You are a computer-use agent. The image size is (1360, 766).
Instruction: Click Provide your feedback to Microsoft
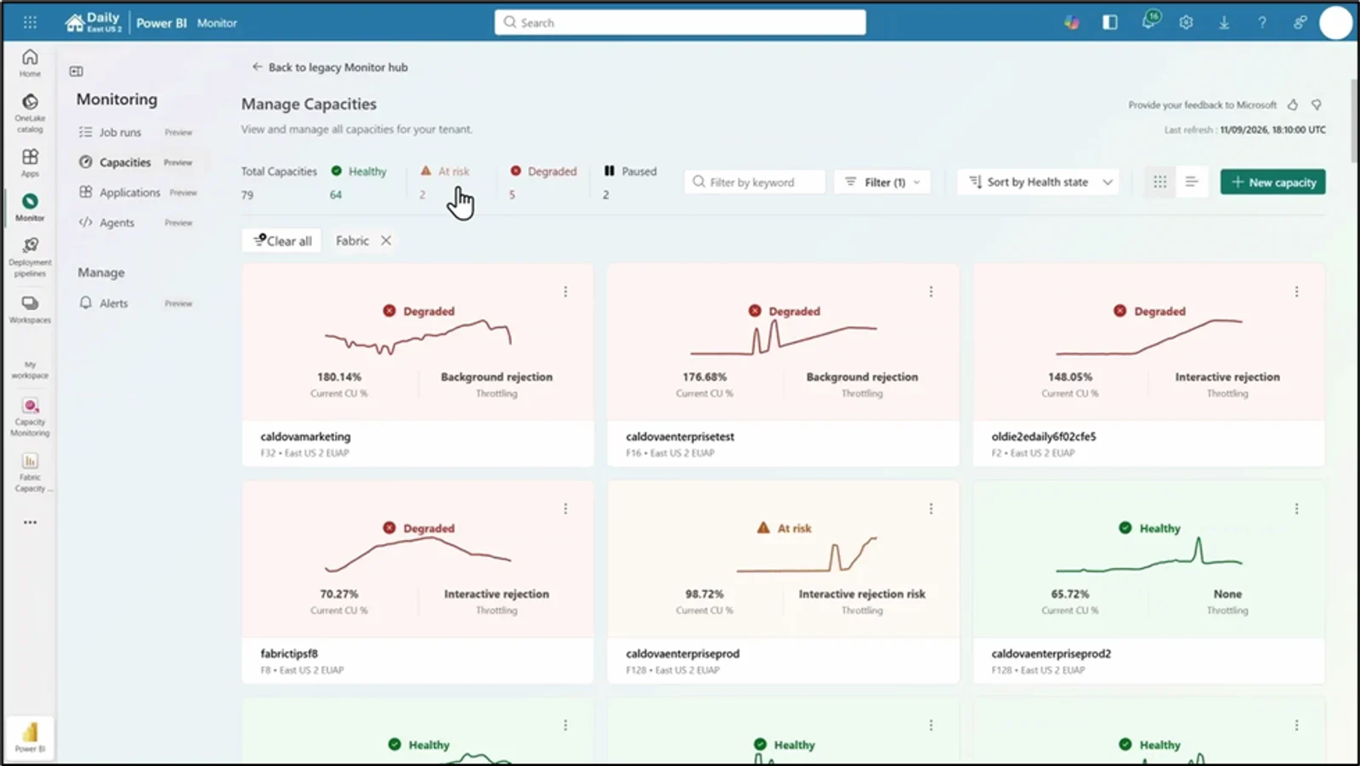tap(1202, 105)
